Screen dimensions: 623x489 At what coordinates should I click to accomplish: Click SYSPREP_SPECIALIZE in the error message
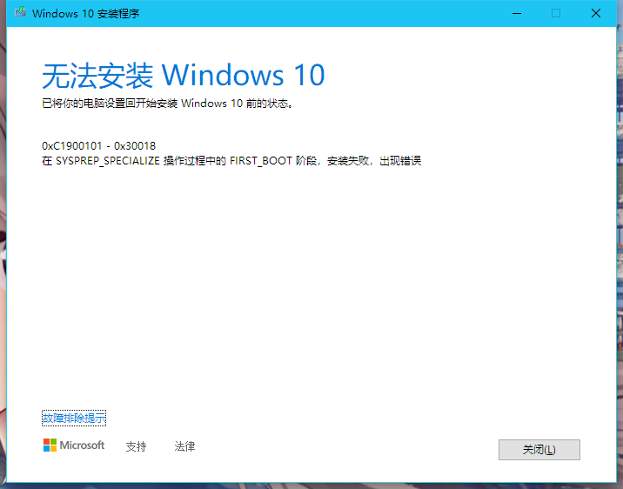(x=104, y=161)
